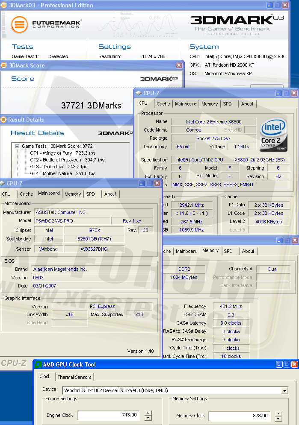Click the Result Details window title icon
This screenshot has width=299, height=425.
point(3,120)
